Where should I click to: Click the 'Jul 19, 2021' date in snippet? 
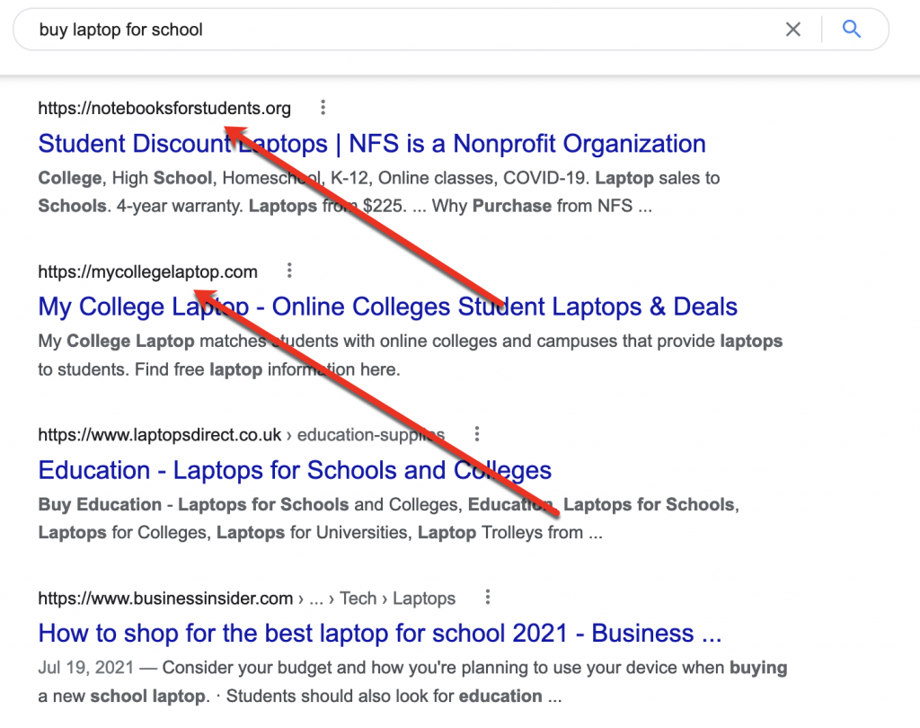pyautogui.click(x=86, y=669)
